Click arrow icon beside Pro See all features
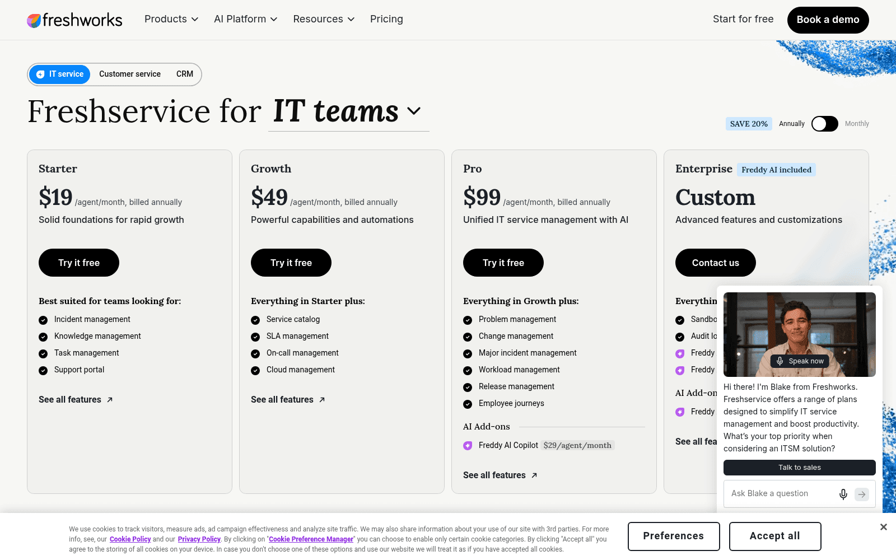This screenshot has height=560, width=896. (534, 475)
